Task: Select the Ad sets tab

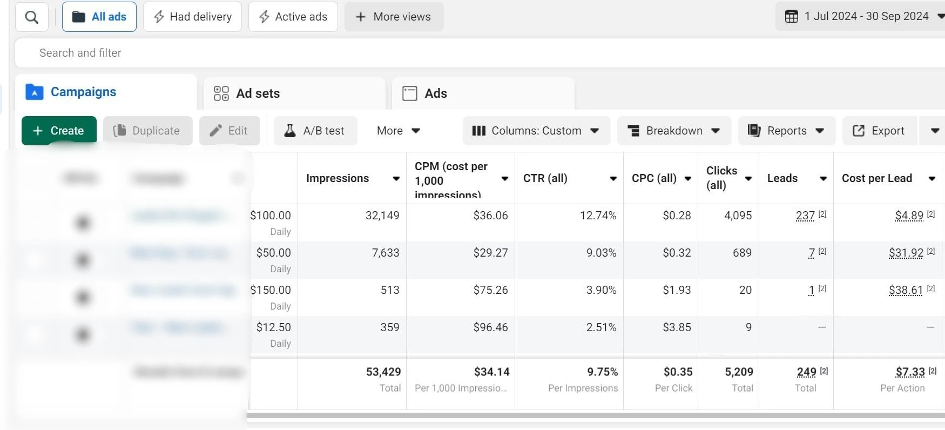Action: click(294, 93)
